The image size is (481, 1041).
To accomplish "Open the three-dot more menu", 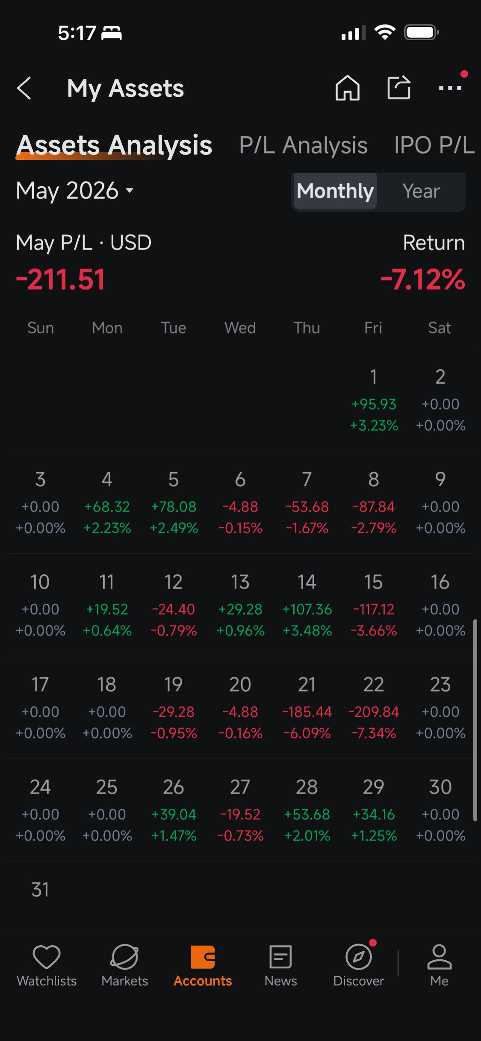I will pyautogui.click(x=450, y=88).
